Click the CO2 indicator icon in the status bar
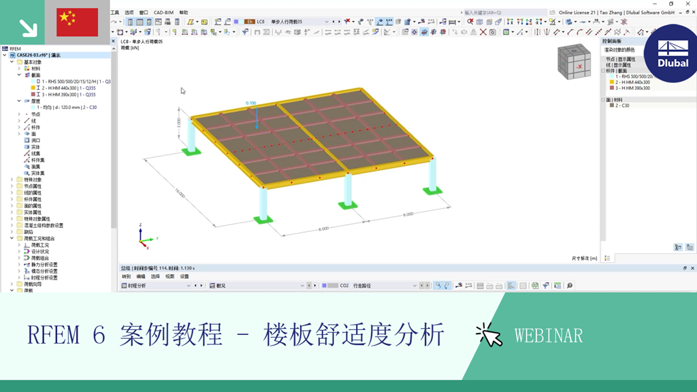The image size is (697, 392). tap(325, 285)
